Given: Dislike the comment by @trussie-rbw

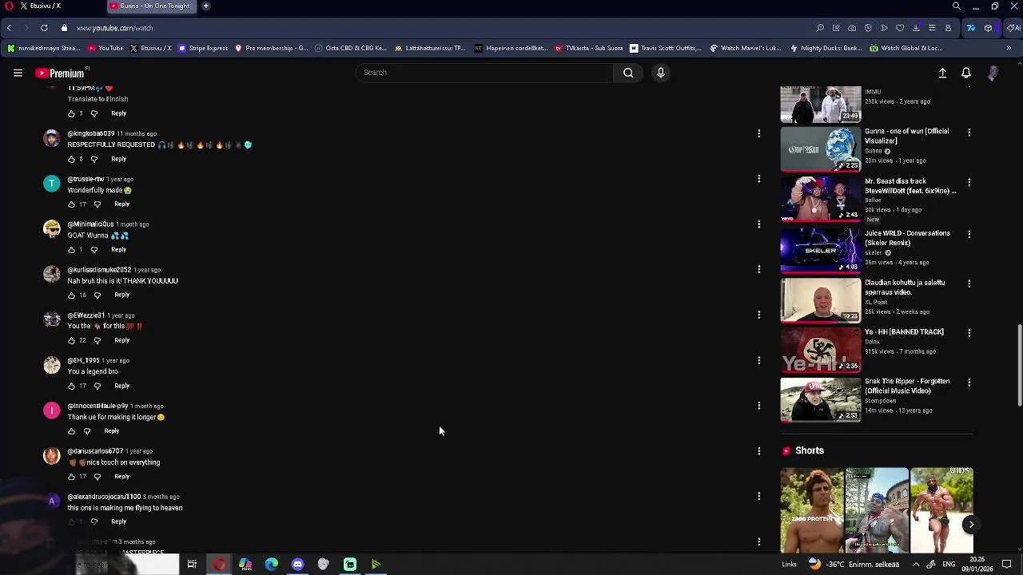Looking at the screenshot, I should point(97,204).
